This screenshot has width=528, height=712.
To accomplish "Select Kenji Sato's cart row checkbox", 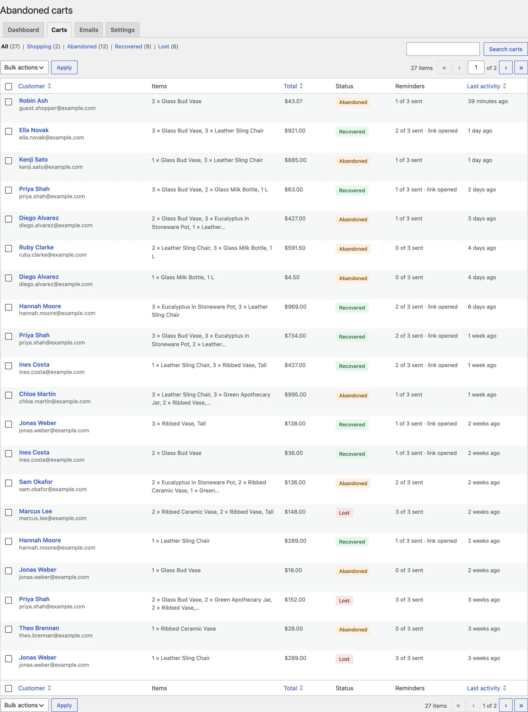I will pos(9,160).
